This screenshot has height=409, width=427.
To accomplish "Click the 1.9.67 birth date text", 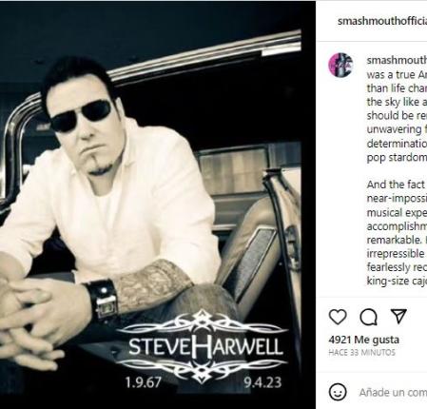I will [144, 382].
